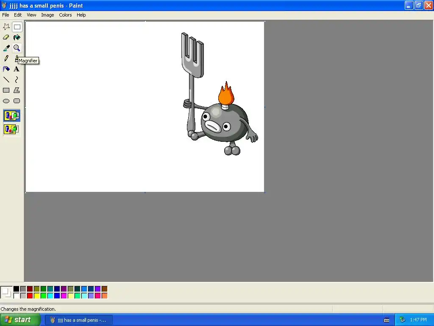Activate the Text tool

[x=17, y=69]
